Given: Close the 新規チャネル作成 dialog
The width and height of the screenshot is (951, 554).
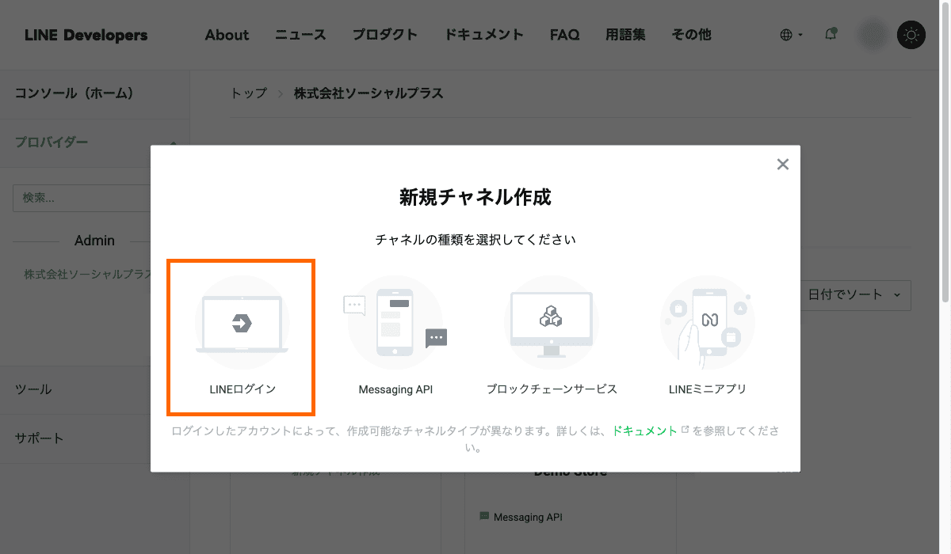Looking at the screenshot, I should [783, 165].
